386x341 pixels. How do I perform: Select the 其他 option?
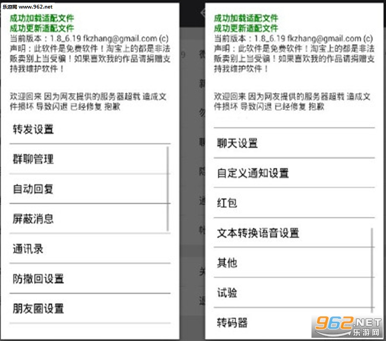(x=227, y=263)
